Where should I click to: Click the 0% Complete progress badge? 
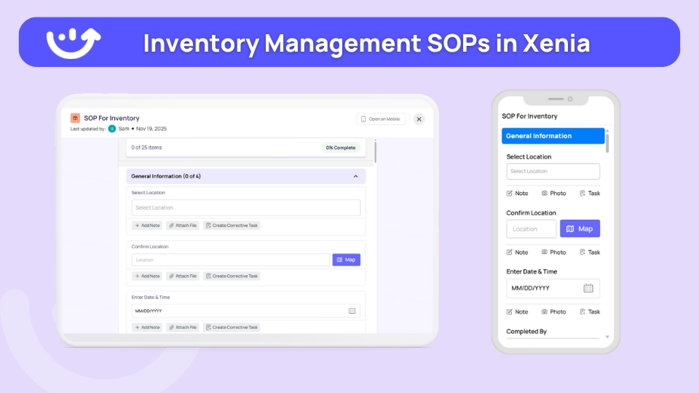(341, 148)
